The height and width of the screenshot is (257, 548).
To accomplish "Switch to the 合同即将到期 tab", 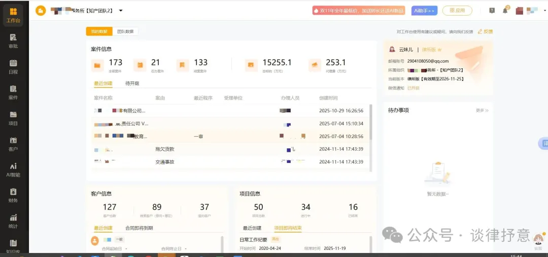I will tap(139, 228).
